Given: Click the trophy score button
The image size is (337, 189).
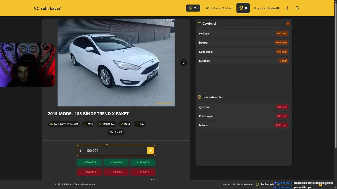Looking at the screenshot, I should click(x=243, y=8).
